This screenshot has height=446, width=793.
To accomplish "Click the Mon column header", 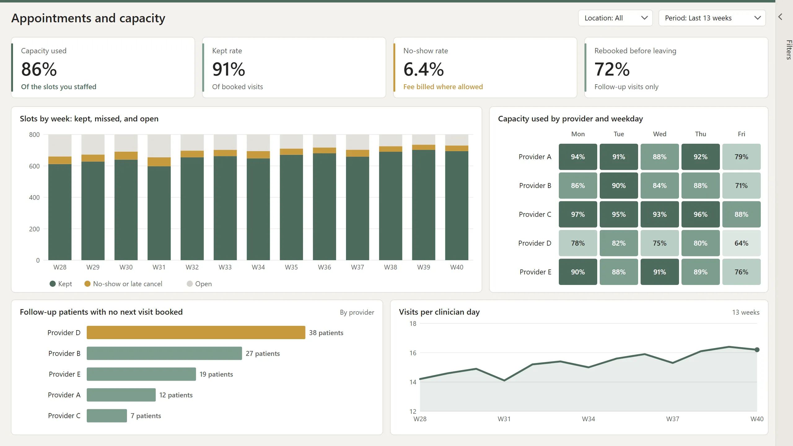I will pyautogui.click(x=578, y=134).
